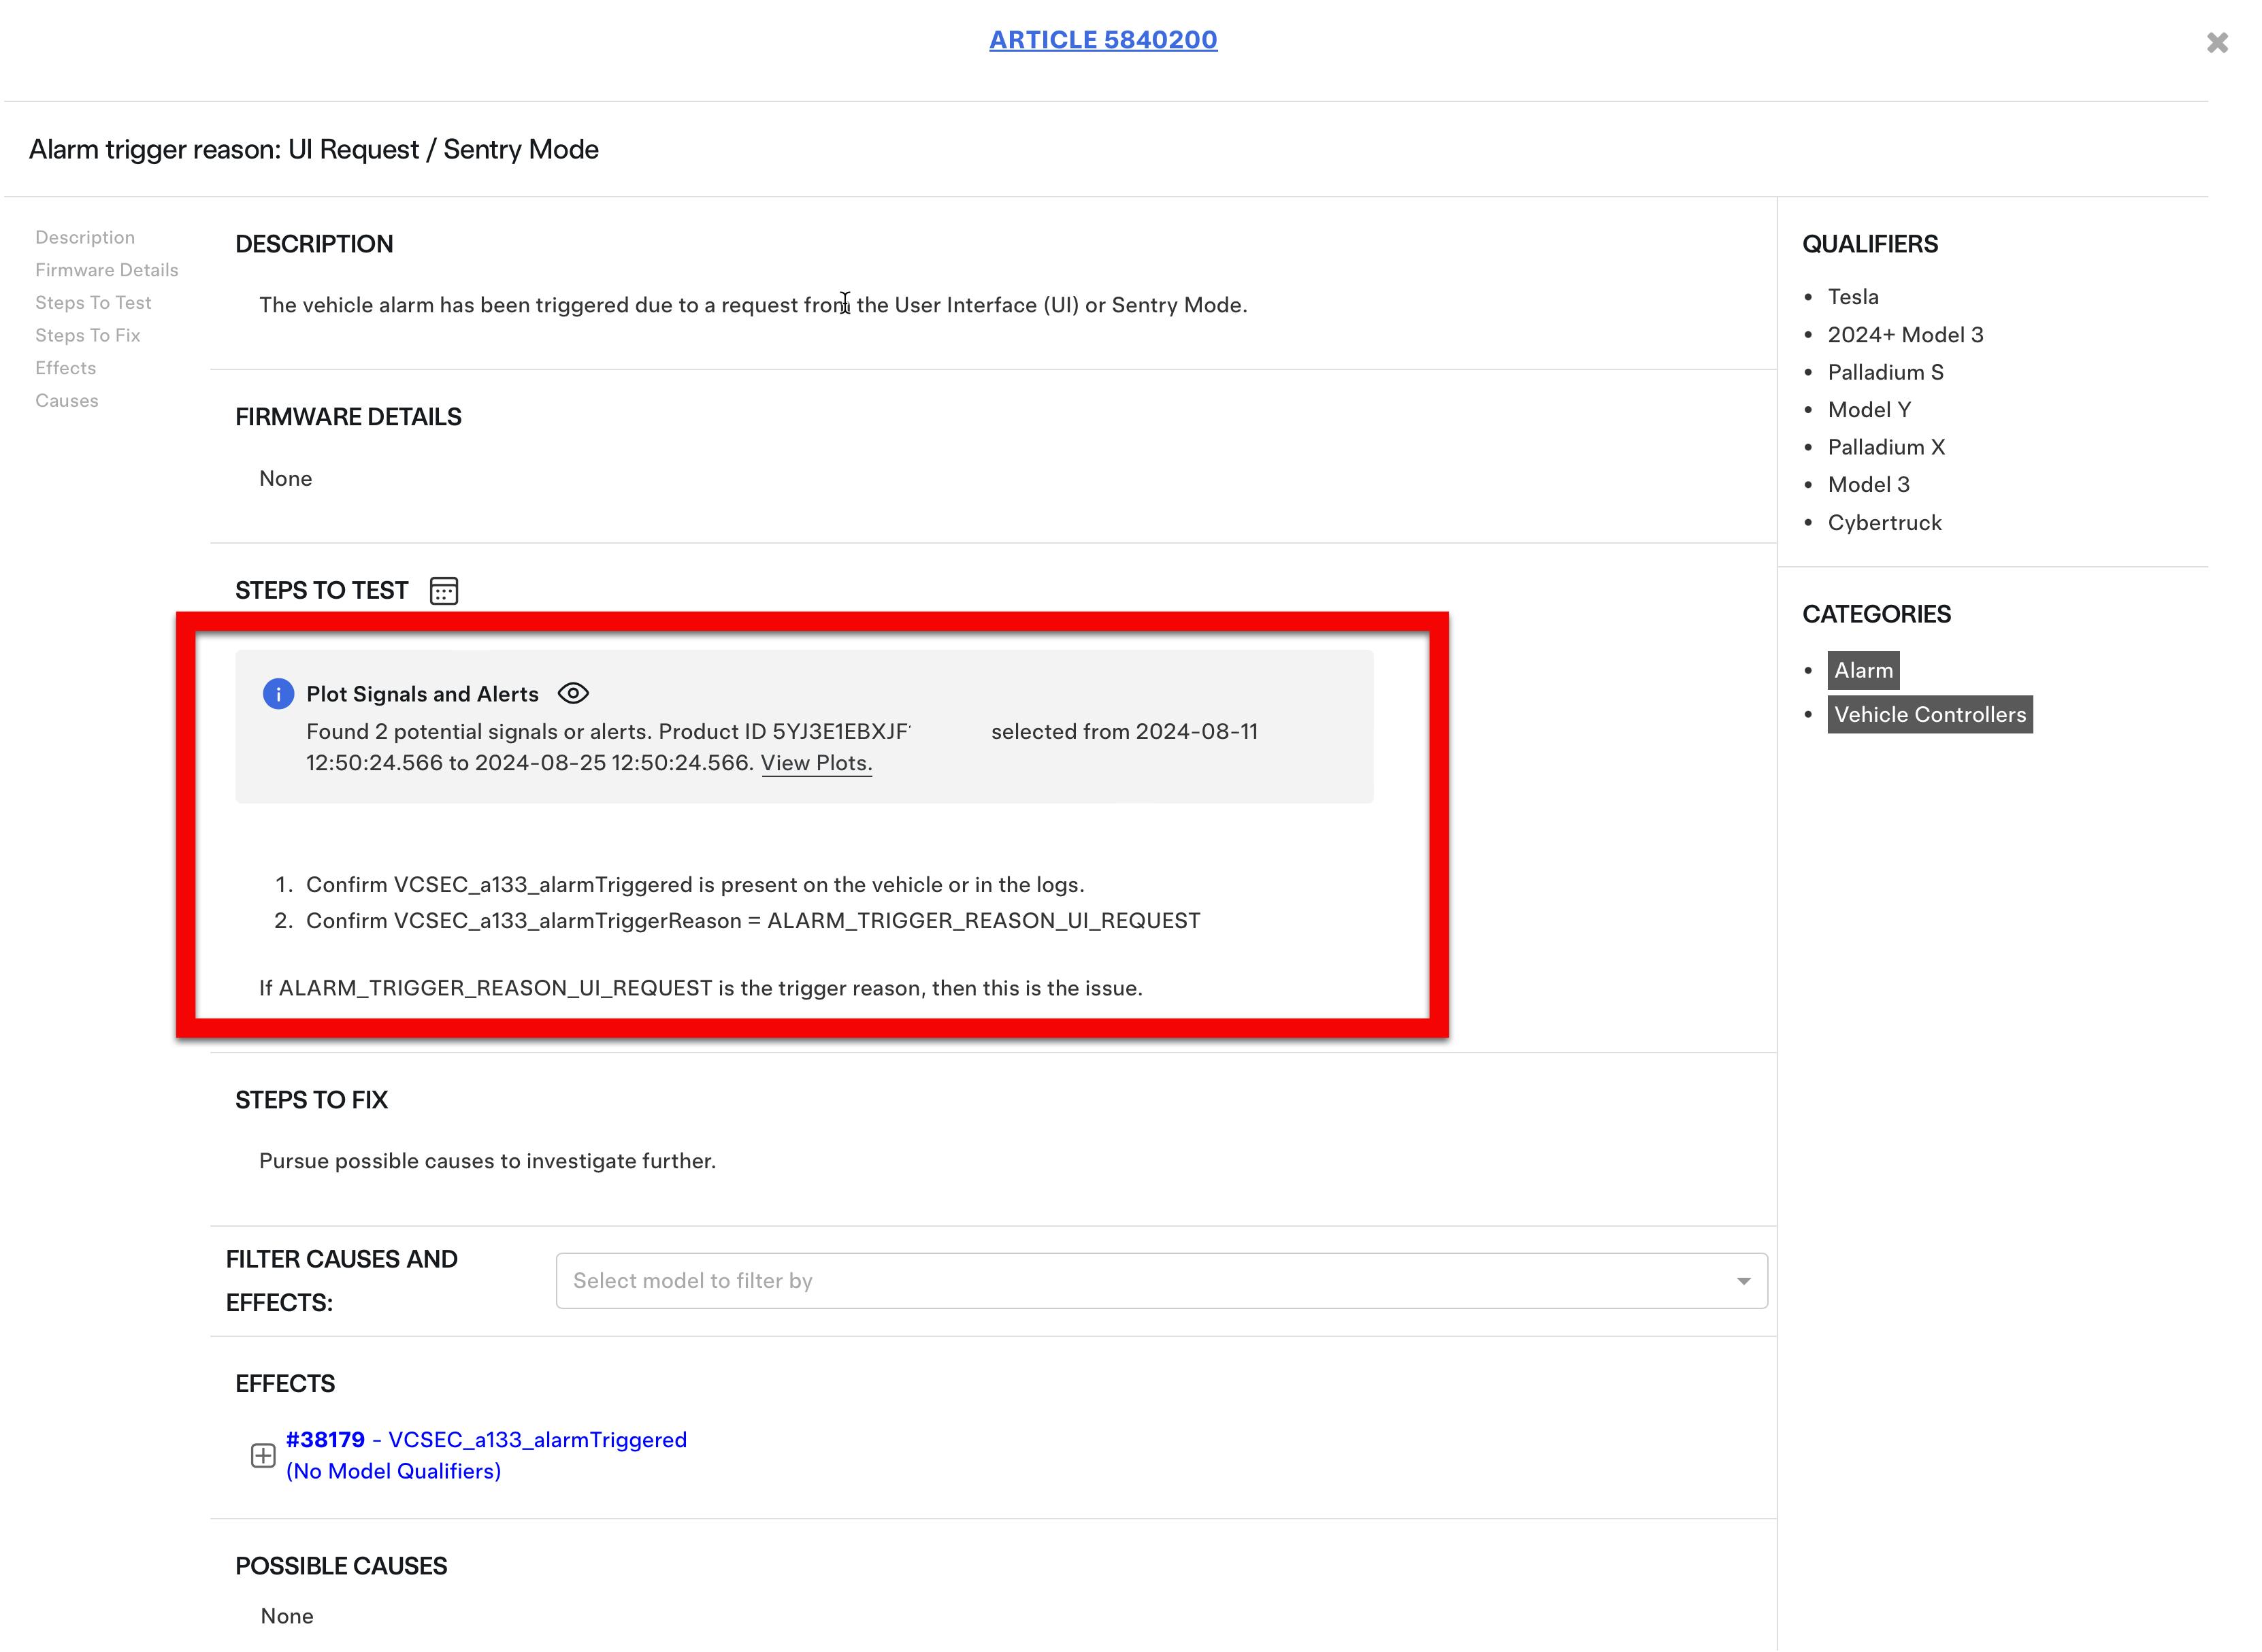The width and height of the screenshot is (2262, 1652).
Task: Click the Cybertruck qualifier entry
Action: pos(1884,523)
